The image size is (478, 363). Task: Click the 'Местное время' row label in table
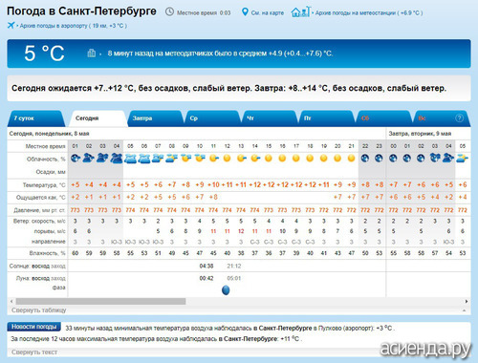click(x=45, y=146)
